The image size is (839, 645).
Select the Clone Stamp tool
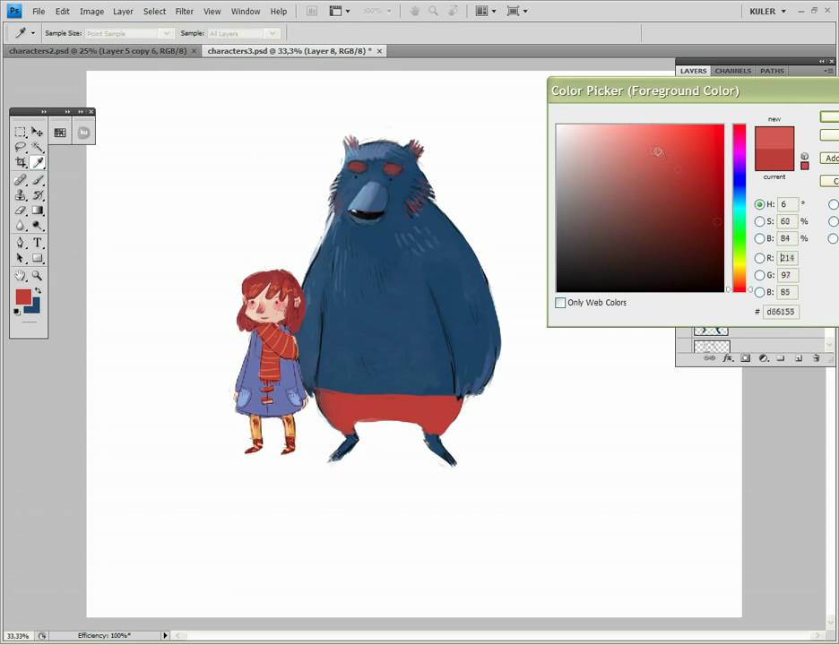tap(21, 195)
